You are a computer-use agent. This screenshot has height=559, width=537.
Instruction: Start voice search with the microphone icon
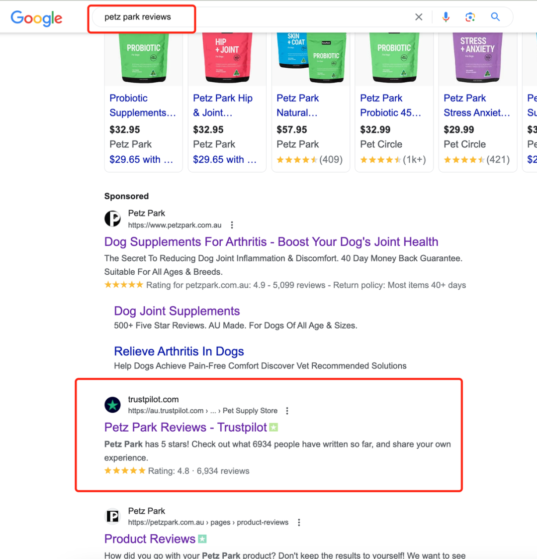[x=446, y=17]
